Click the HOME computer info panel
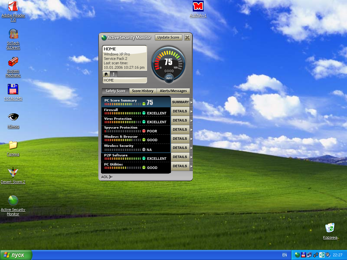 125,58
